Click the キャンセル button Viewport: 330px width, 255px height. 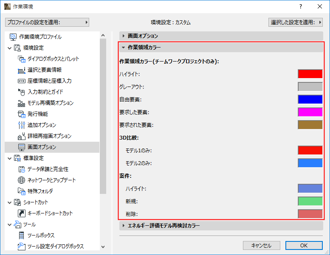[261, 245]
